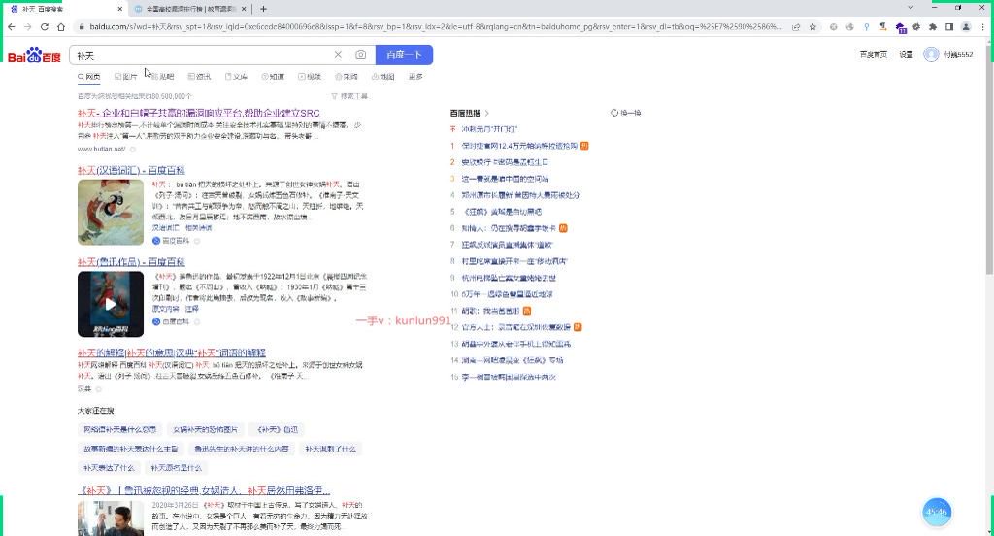Viewport: 994px width, 536px height.
Task: Close the 补天 Baidu search tab
Action: click(x=120, y=9)
